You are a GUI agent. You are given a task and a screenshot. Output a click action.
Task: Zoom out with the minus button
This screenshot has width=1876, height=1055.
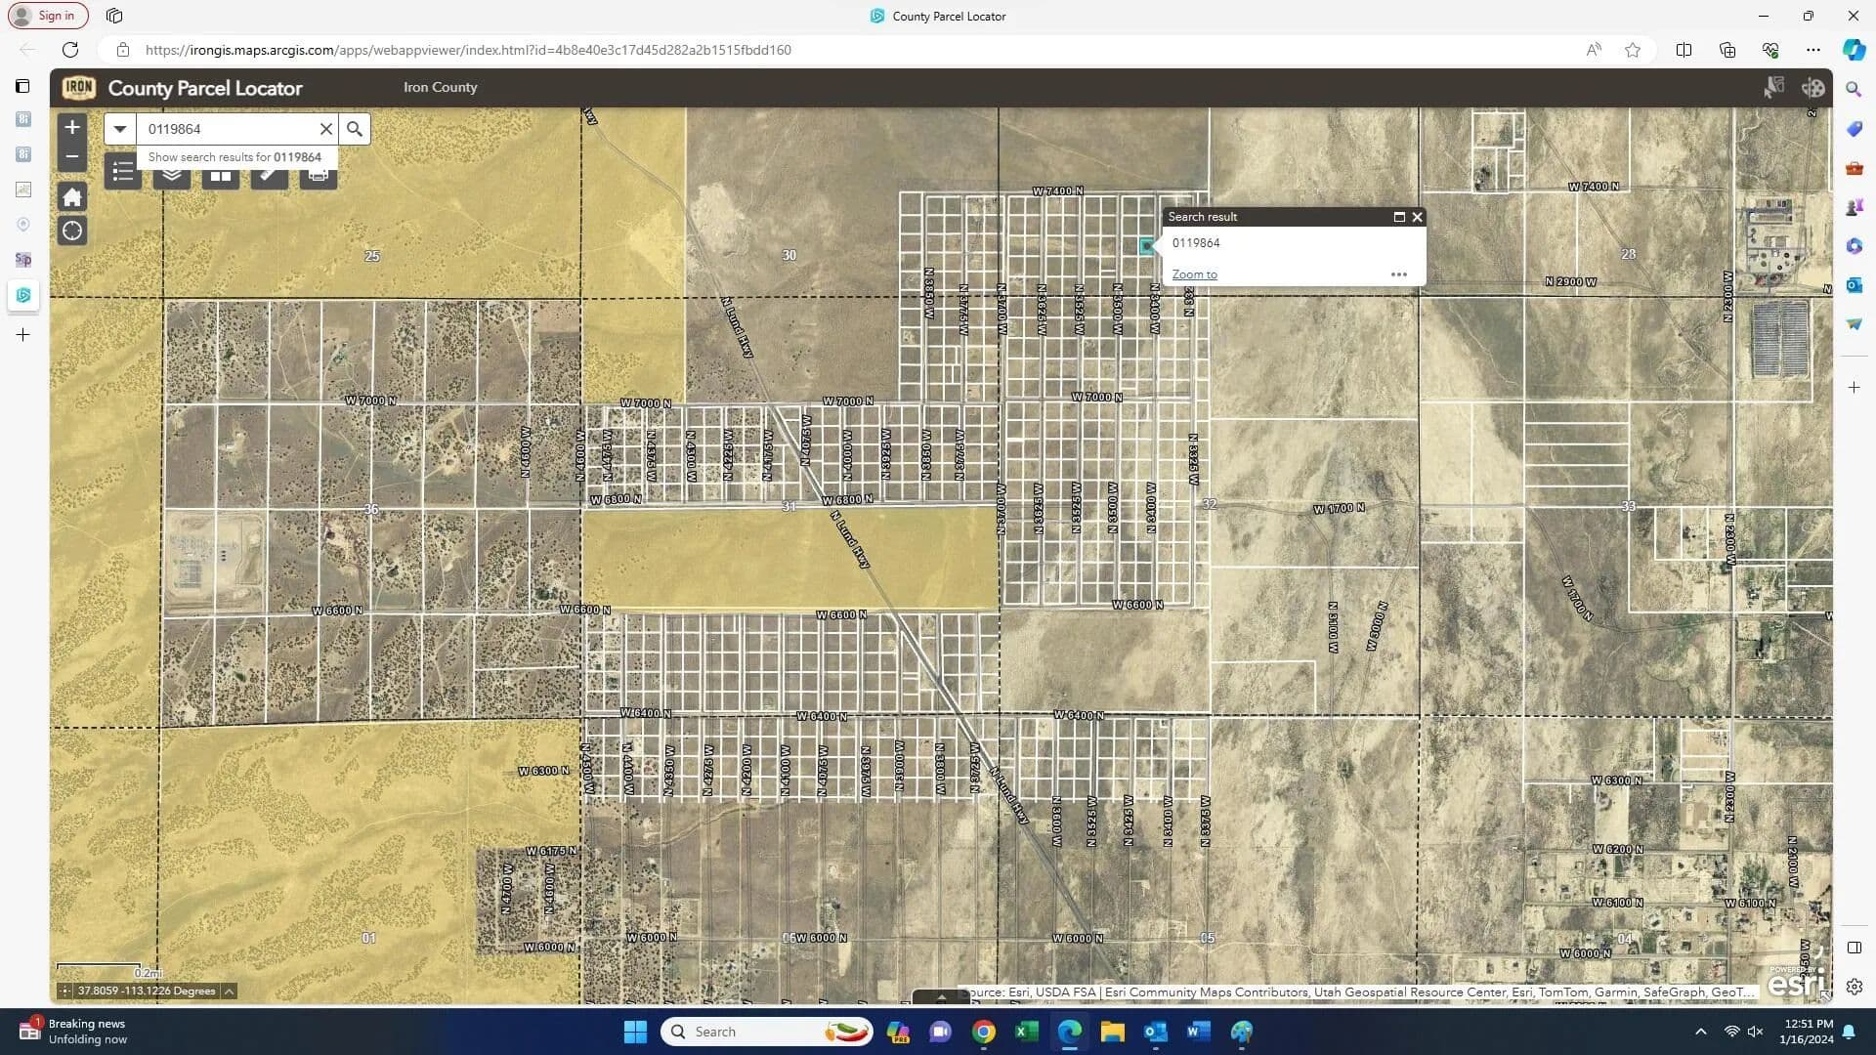click(72, 156)
